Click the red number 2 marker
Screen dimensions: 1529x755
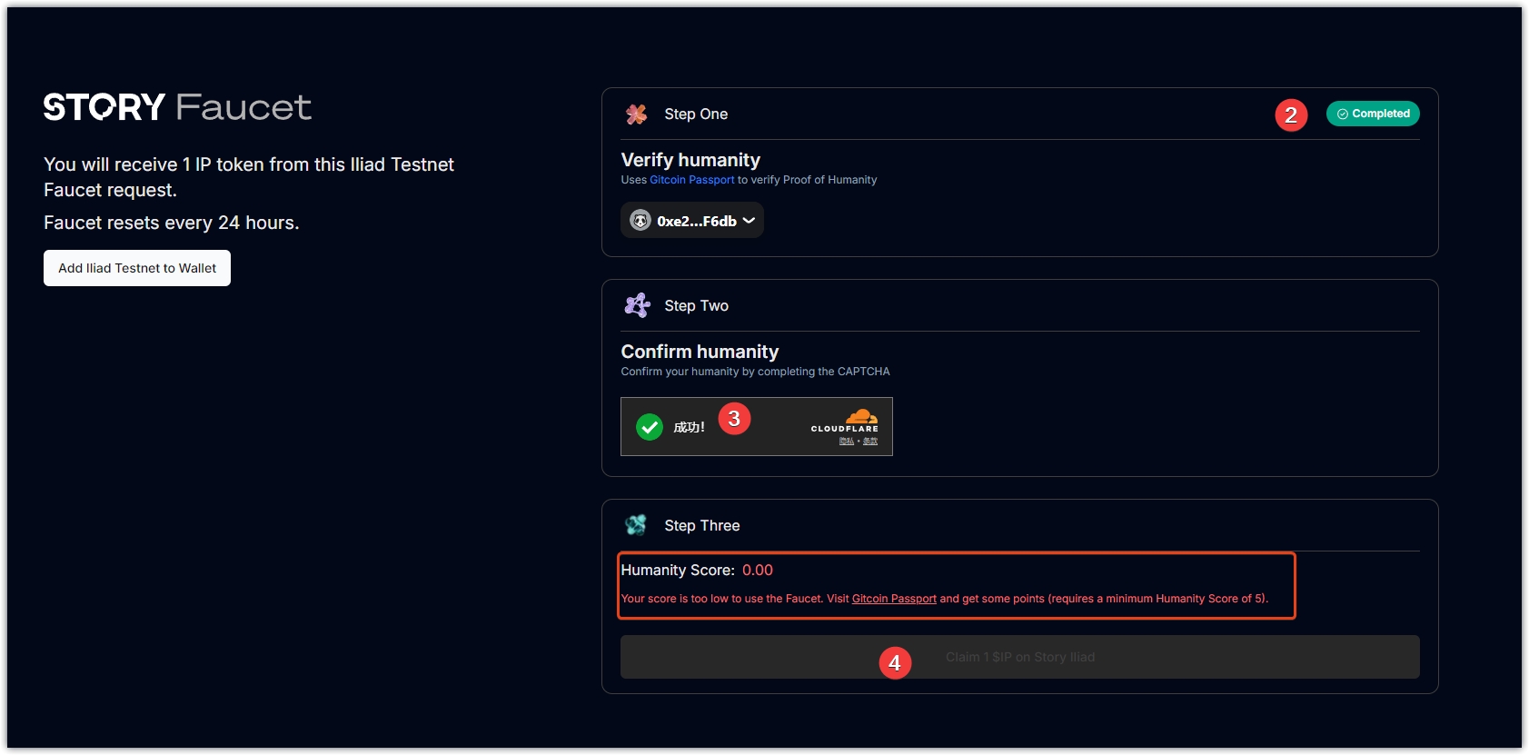[x=1291, y=115]
